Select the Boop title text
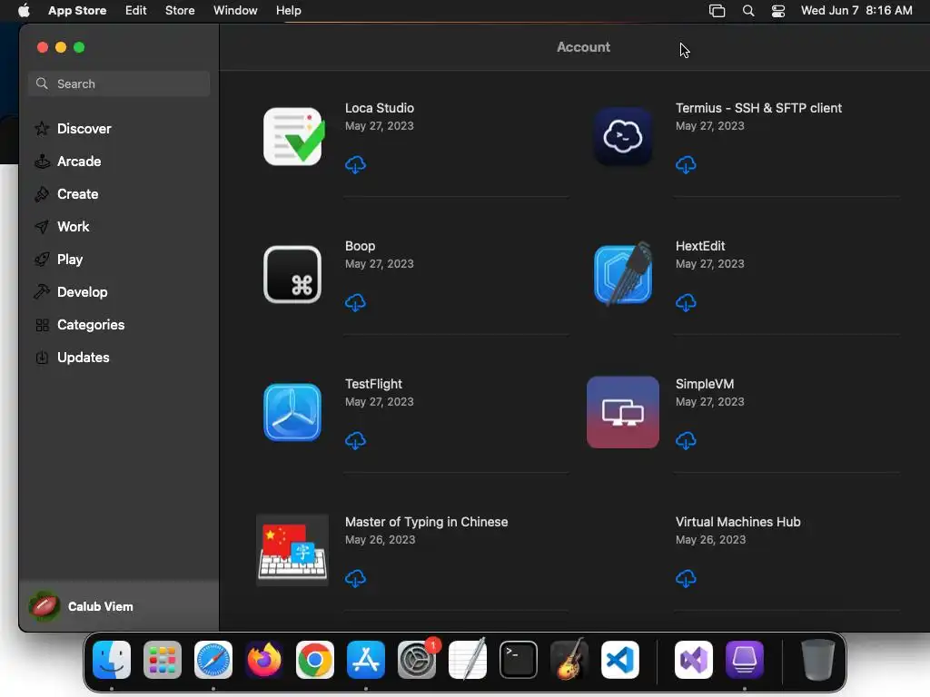Image resolution: width=930 pixels, height=697 pixels. click(x=360, y=246)
